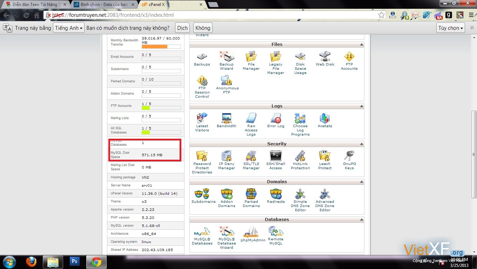Switch to Bình chọn - Data tab
The image size is (477, 269).
104,5
